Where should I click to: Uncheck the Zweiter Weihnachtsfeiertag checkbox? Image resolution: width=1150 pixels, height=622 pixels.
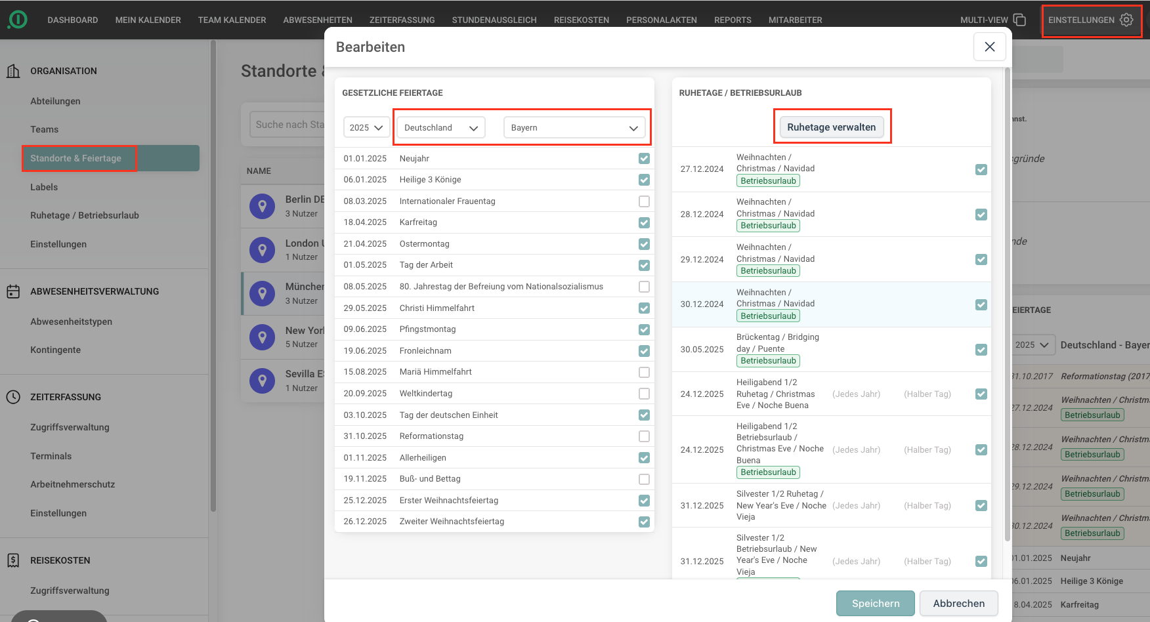(644, 522)
